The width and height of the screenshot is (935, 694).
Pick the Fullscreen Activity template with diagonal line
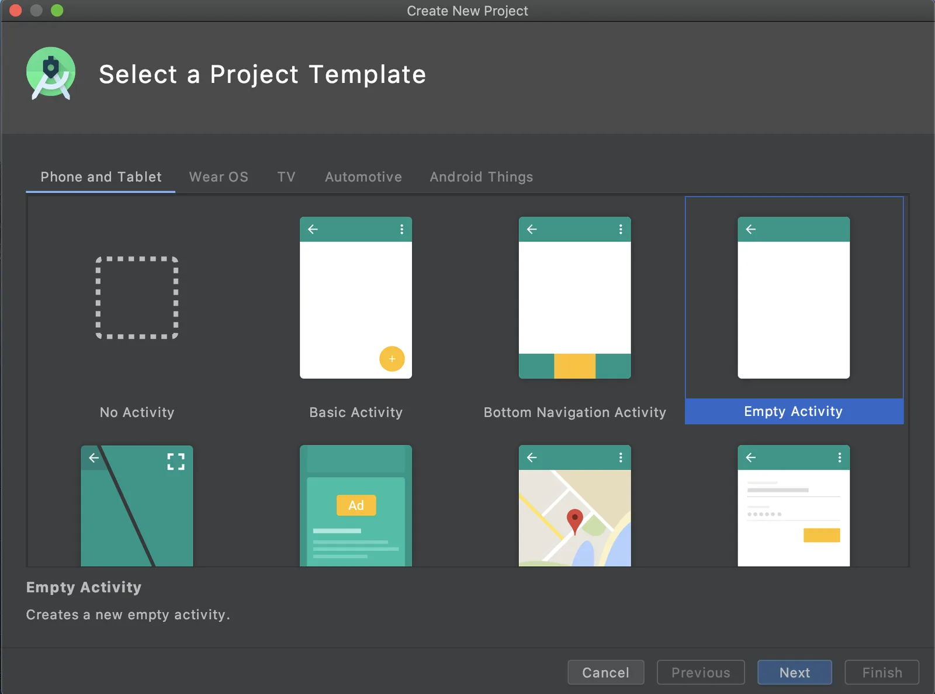click(x=137, y=506)
